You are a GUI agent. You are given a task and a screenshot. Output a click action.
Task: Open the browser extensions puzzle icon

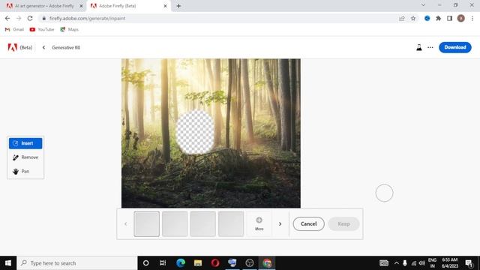438,18
